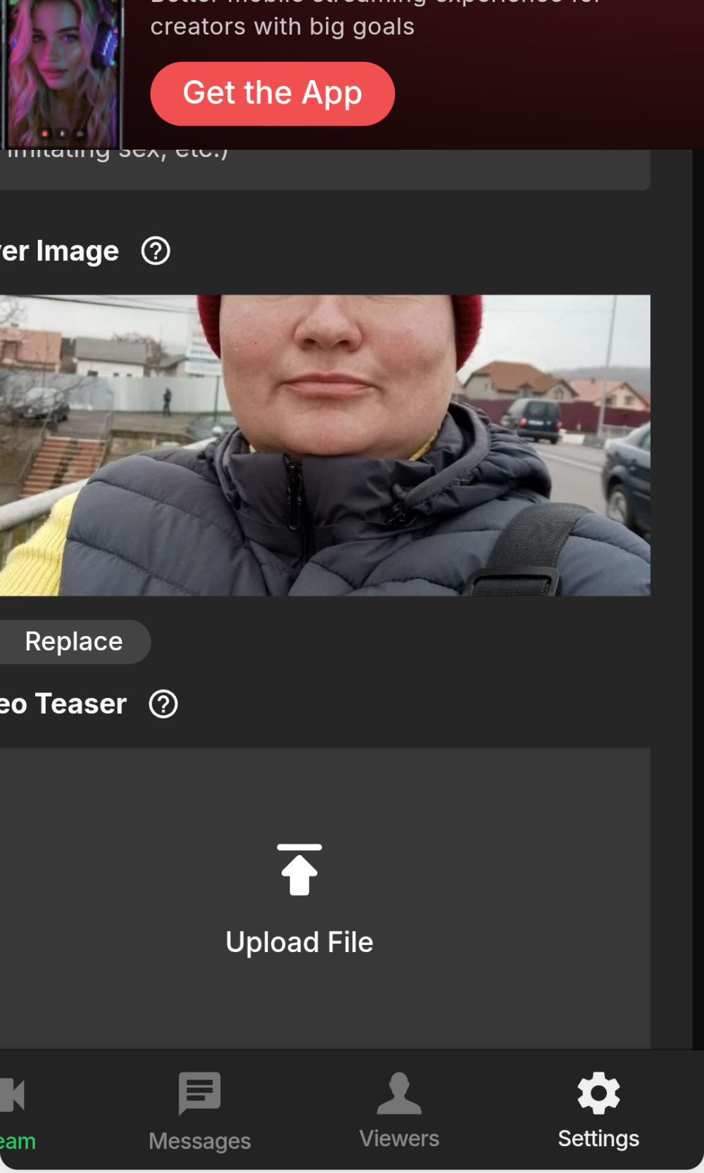Click the "creators with big goals" banner text
704x1173 pixels.
tap(282, 27)
